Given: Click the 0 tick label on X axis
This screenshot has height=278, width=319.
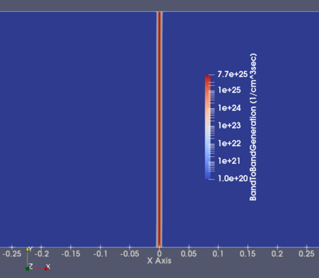Looking at the screenshot, I should tap(159, 254).
